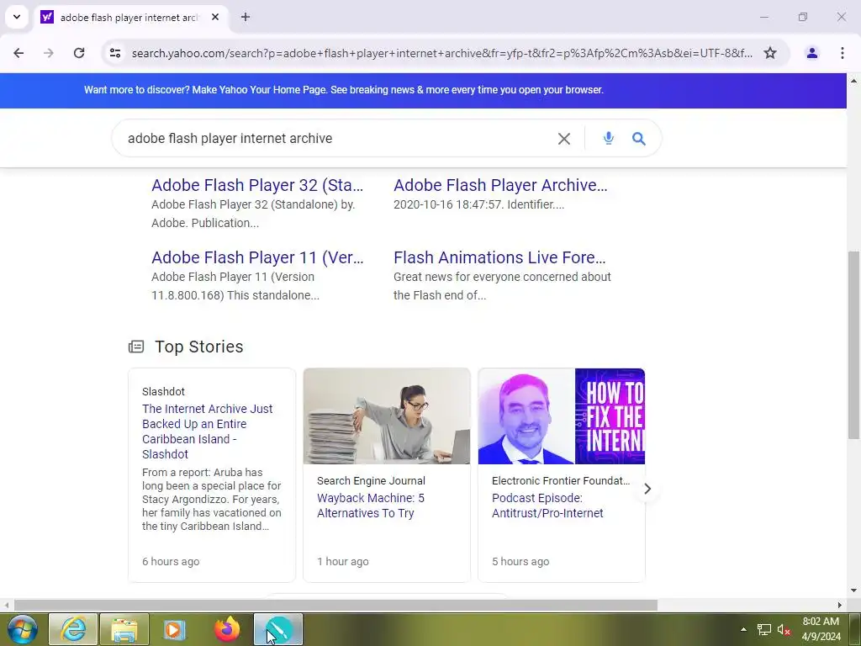861x646 pixels.
Task: Click the muted volume tray icon
Action: pos(784,629)
